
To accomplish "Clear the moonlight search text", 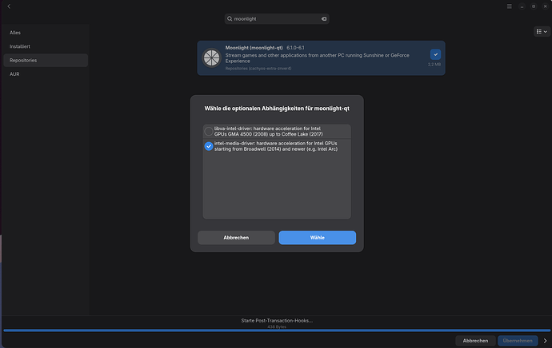I will (324, 19).
